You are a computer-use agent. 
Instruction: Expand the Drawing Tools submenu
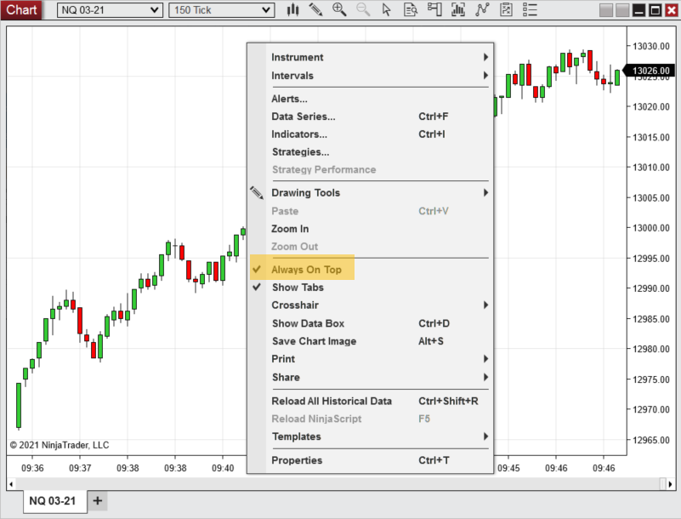coord(370,192)
